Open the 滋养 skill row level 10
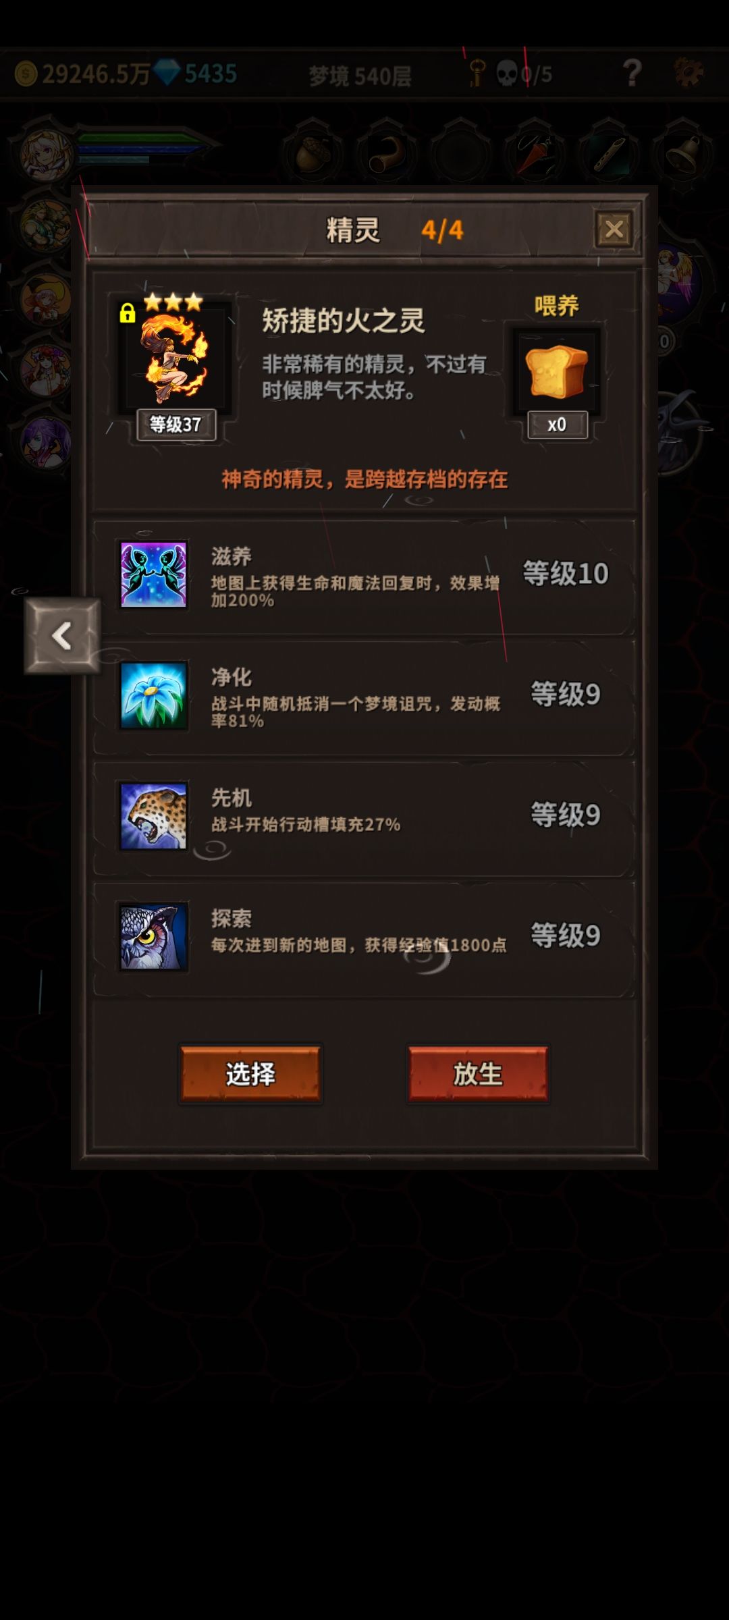The height and width of the screenshot is (1620, 729). click(364, 577)
